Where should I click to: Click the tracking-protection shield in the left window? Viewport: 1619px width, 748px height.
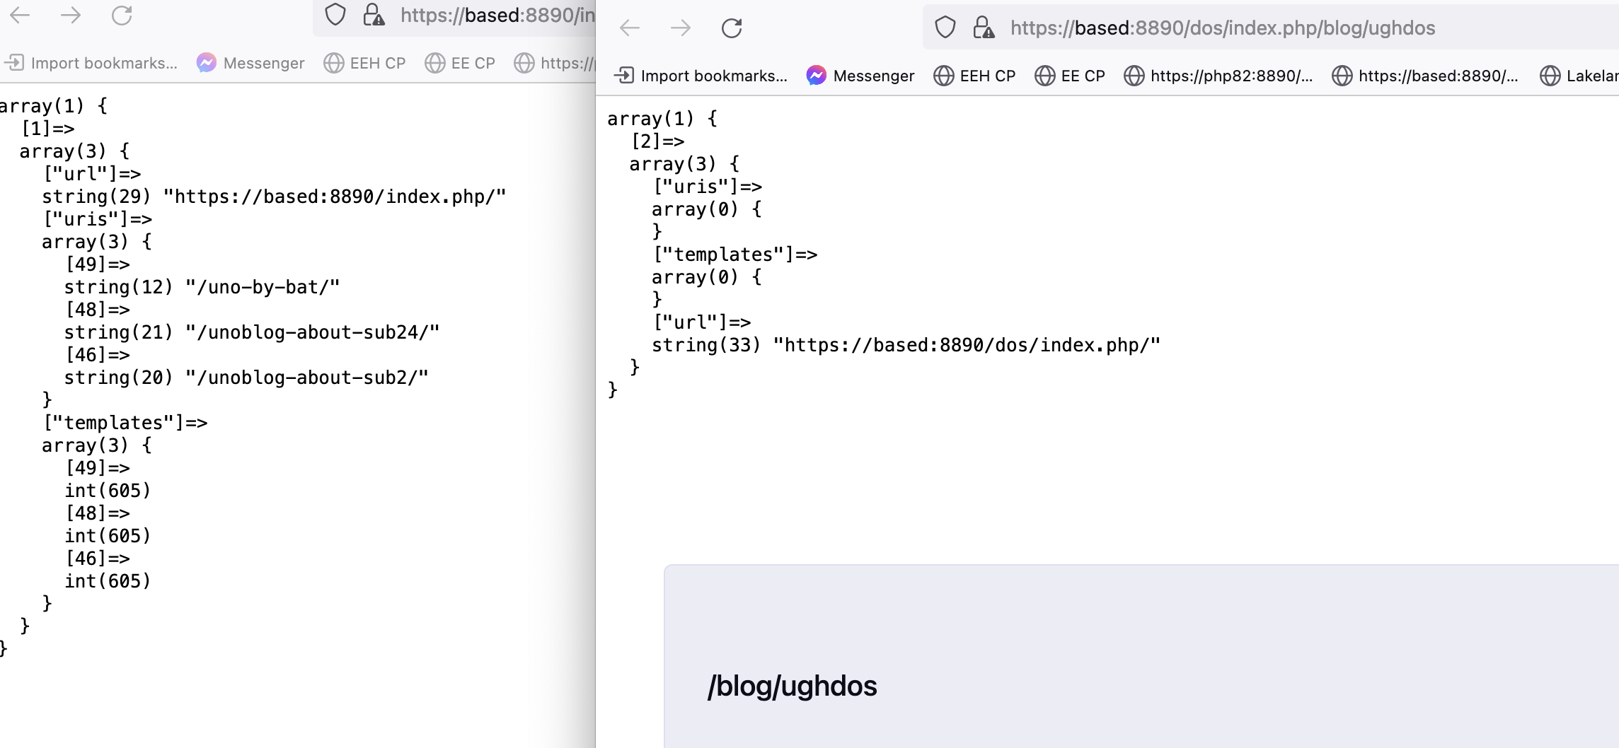tap(335, 14)
